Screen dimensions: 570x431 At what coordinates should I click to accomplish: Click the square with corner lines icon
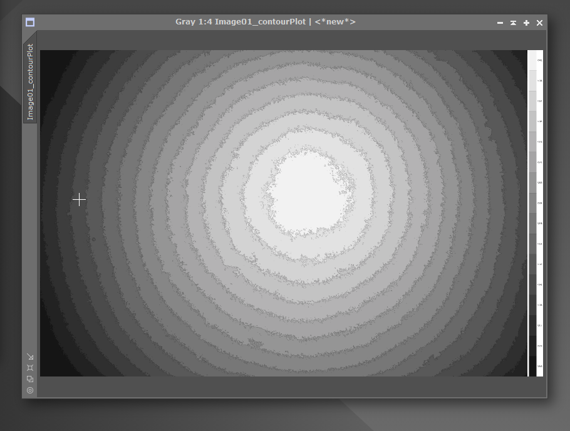(30, 368)
